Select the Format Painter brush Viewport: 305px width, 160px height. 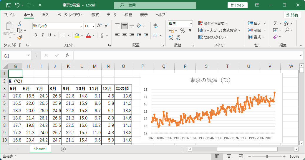click(x=20, y=37)
